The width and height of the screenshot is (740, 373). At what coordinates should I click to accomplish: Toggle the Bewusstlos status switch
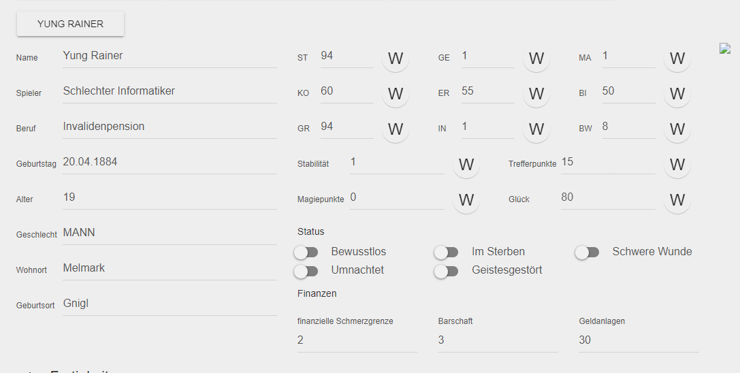point(306,252)
